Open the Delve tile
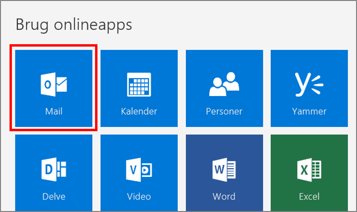This screenshot has height=212, width=357. (x=54, y=173)
